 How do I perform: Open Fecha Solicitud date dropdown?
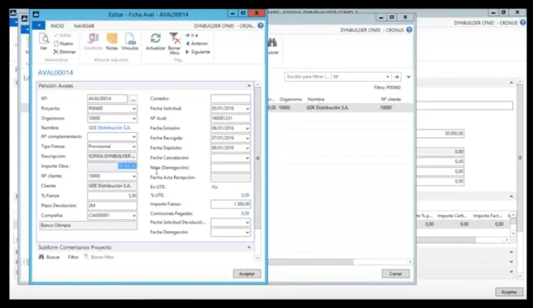[x=247, y=109]
